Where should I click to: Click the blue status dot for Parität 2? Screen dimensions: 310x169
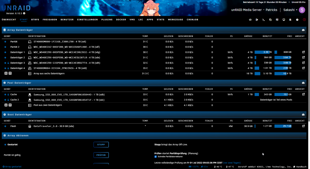point(5,47)
